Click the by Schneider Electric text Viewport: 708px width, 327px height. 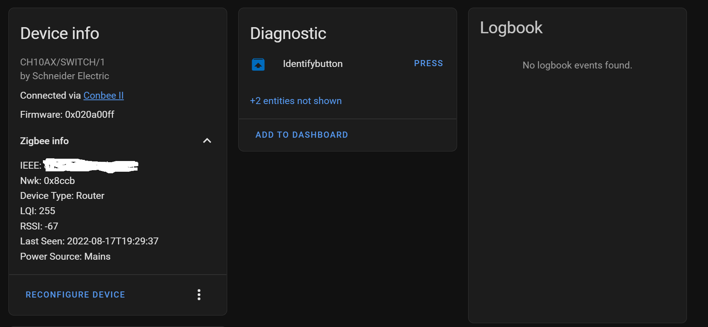pyautogui.click(x=65, y=76)
